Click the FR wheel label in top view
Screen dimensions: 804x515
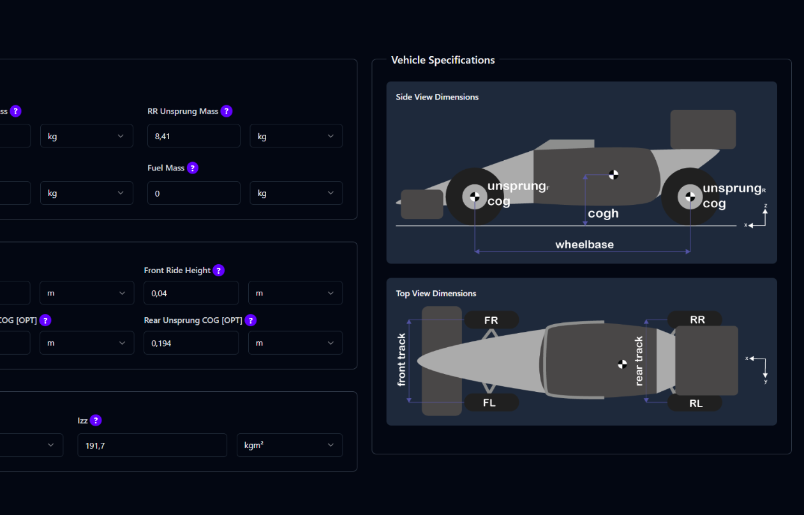pyautogui.click(x=491, y=320)
